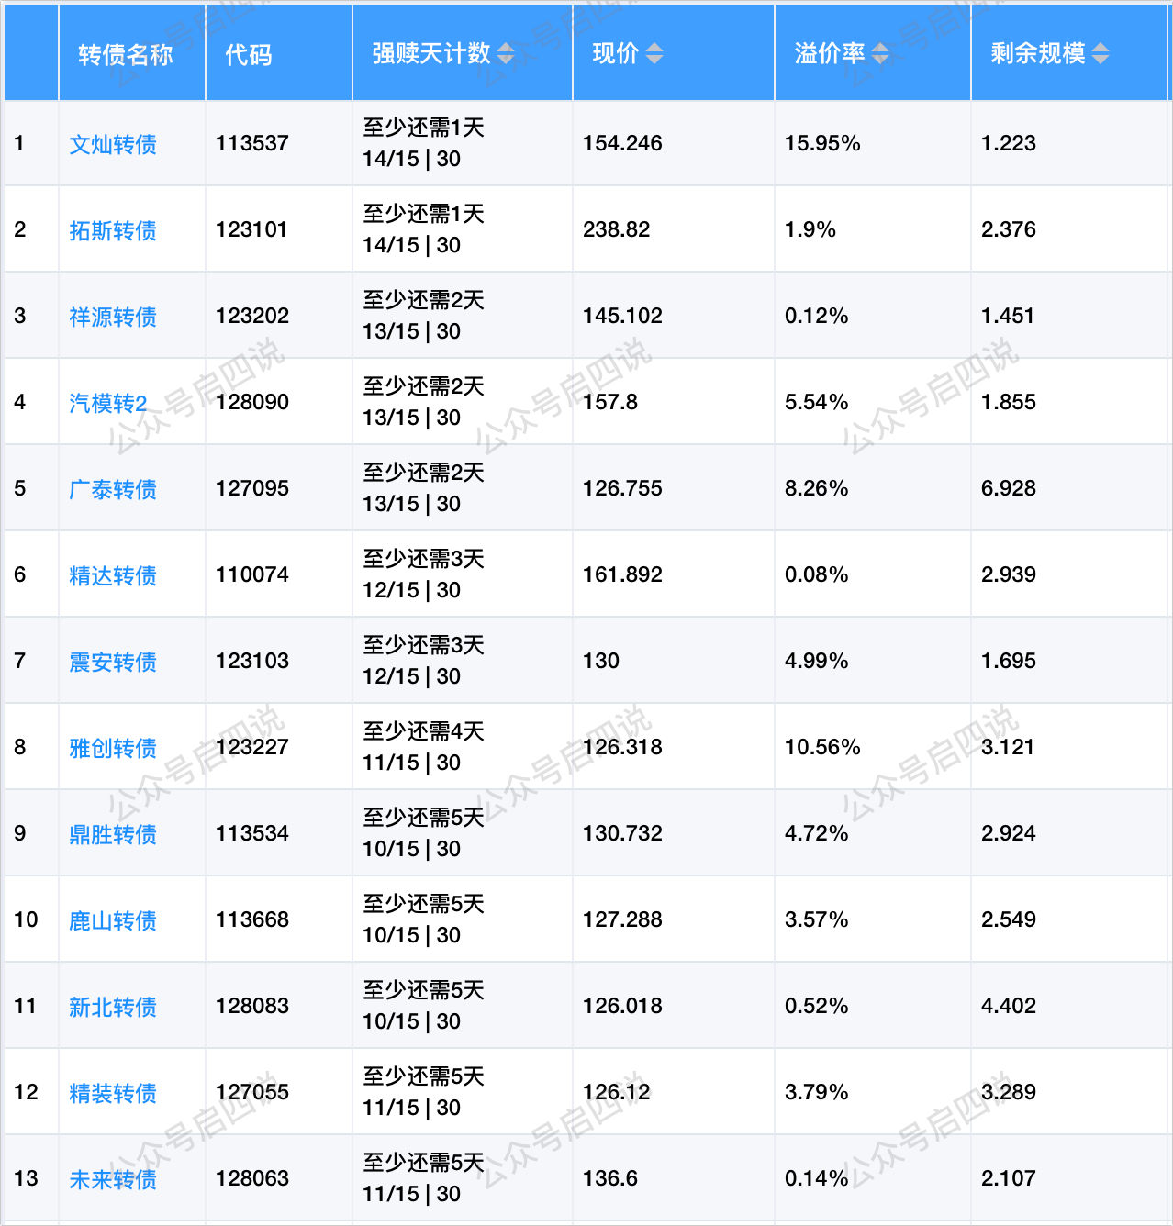This screenshot has width=1173, height=1226.
Task: Click the 代码 column header
Action: point(249,54)
